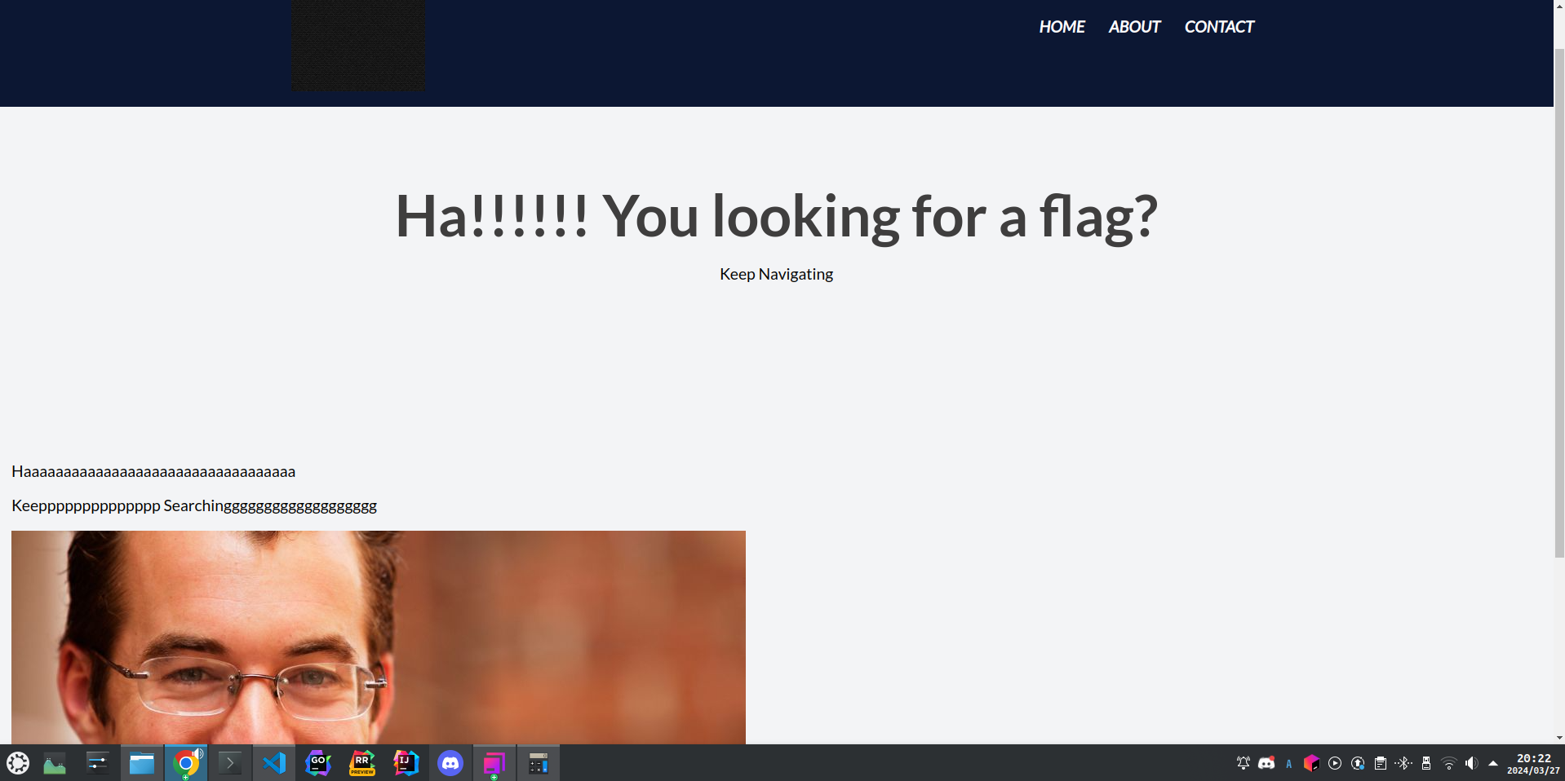The width and height of the screenshot is (1565, 781).
Task: Launch IntelliJ IDEA
Action: click(x=406, y=763)
